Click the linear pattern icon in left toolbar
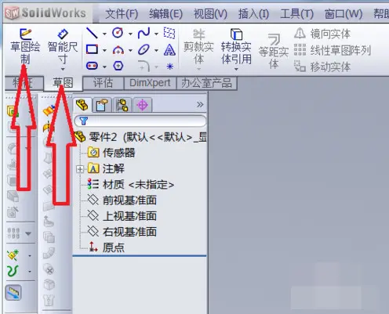This screenshot has width=389, height=314. pyautogui.click(x=13, y=233)
